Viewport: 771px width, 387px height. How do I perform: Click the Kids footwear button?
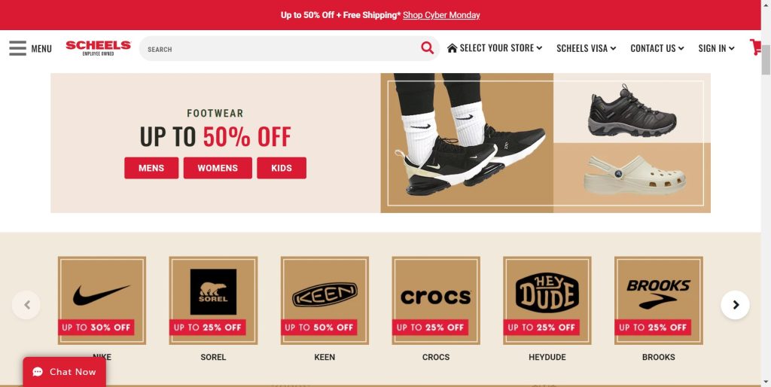tap(282, 168)
